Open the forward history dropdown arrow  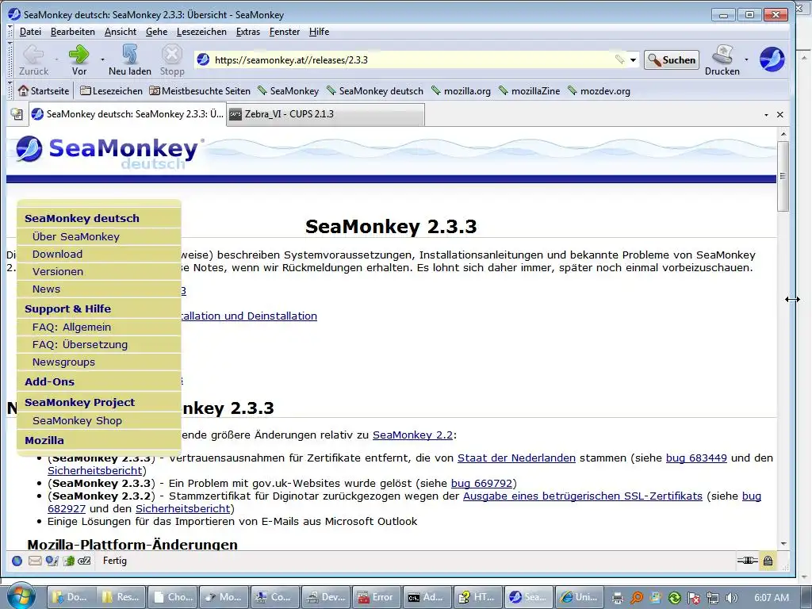pos(102,60)
